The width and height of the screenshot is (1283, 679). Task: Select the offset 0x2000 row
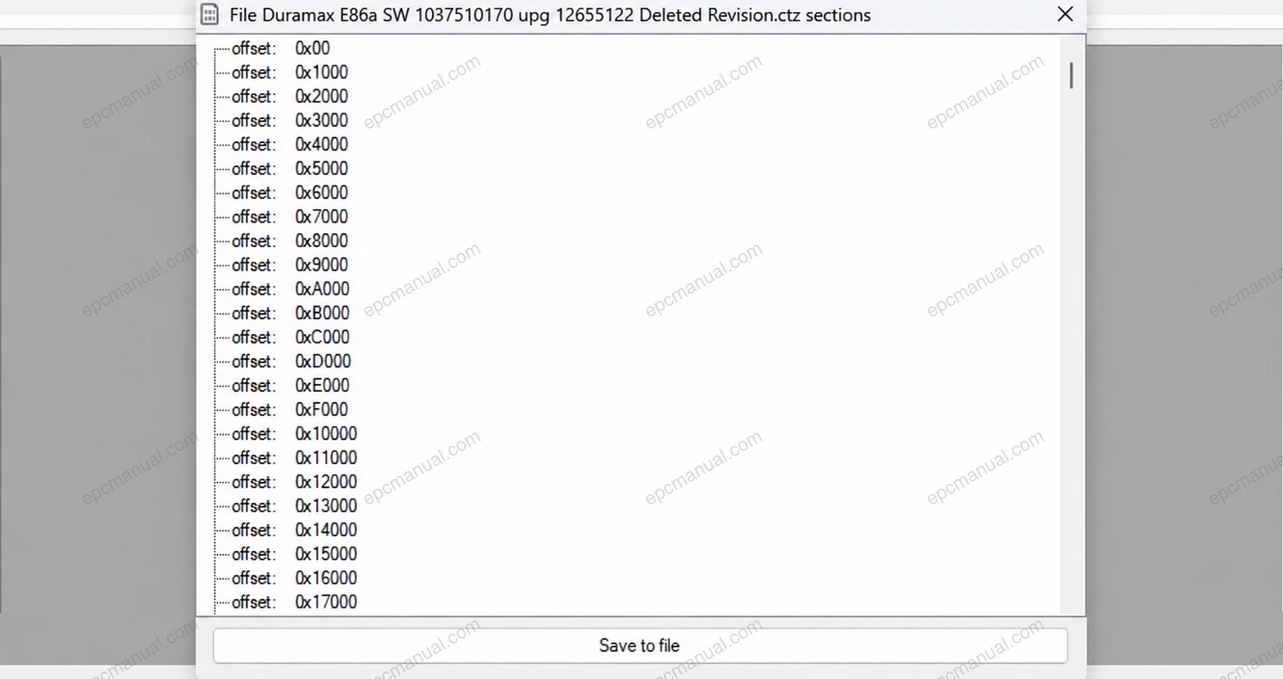(x=289, y=97)
